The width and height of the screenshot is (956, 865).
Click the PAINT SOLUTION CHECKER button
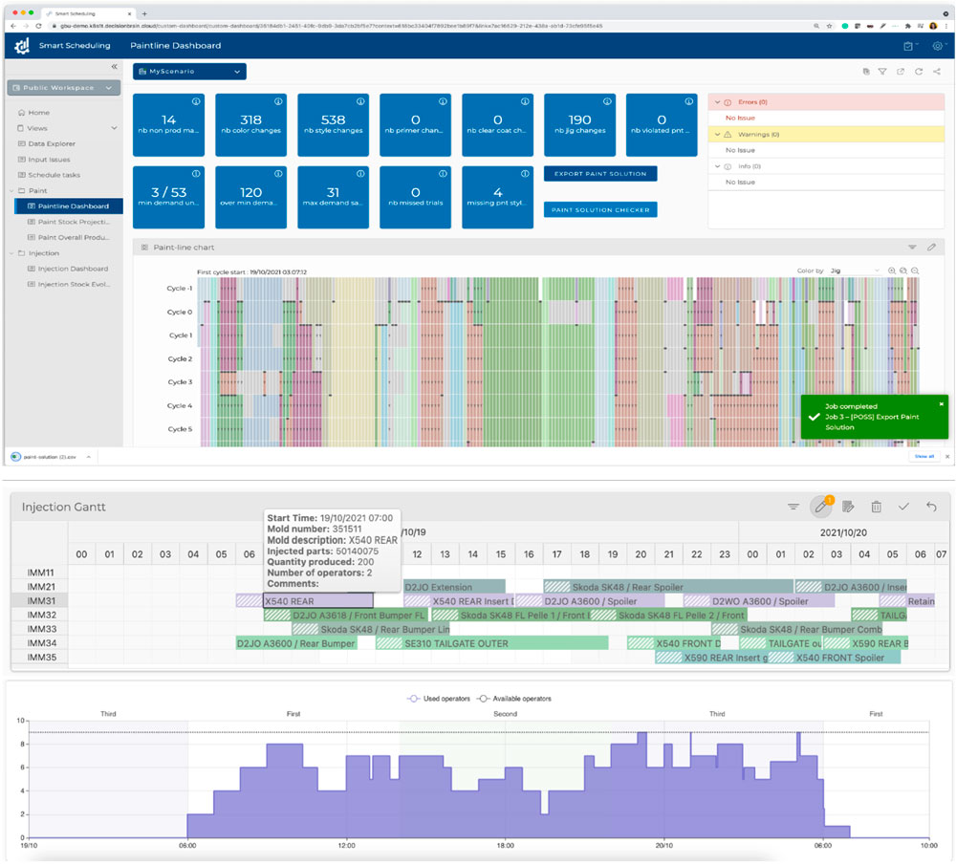coord(600,209)
